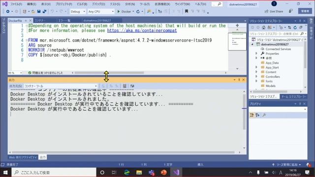Screen dimensions: 315x177
Task: Click the alphabetical sort icon in Properties
Action: click(x=257, y=115)
